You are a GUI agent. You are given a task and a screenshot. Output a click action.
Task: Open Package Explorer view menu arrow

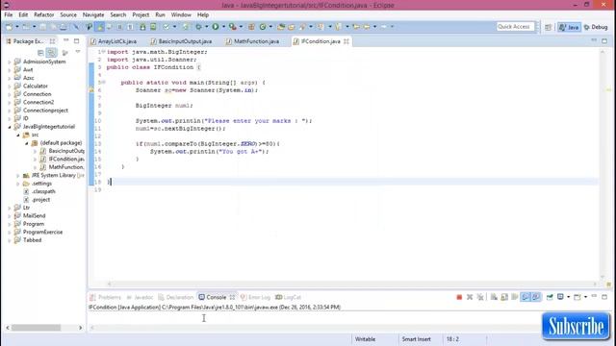(78, 52)
